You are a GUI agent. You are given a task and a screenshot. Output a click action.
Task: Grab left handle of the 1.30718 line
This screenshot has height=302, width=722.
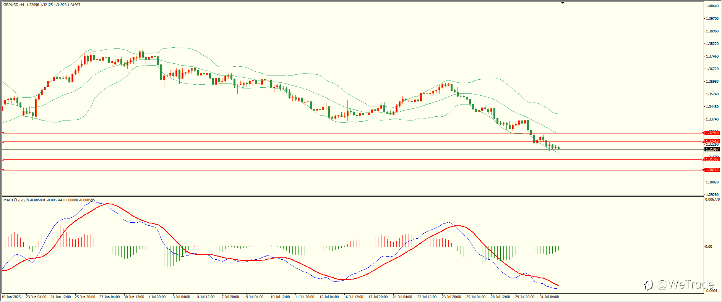pyautogui.click(x=3, y=170)
